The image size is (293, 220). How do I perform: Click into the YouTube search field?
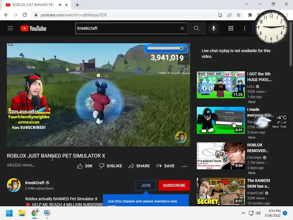(127, 28)
